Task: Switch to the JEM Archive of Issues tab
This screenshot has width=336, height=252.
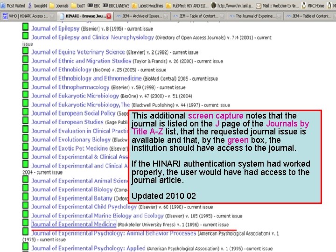Action: tap(142, 16)
